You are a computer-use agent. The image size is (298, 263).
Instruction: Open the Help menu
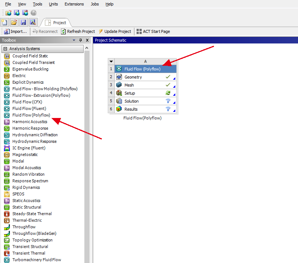[x=110, y=4]
